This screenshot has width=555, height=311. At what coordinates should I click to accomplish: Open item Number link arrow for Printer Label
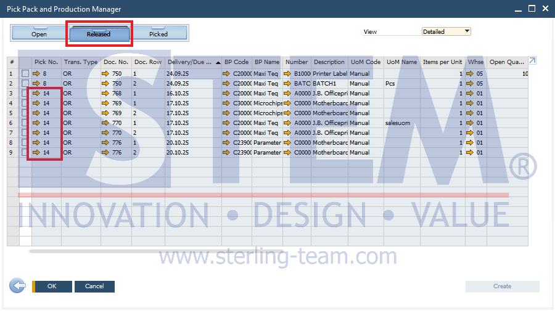tap(287, 74)
